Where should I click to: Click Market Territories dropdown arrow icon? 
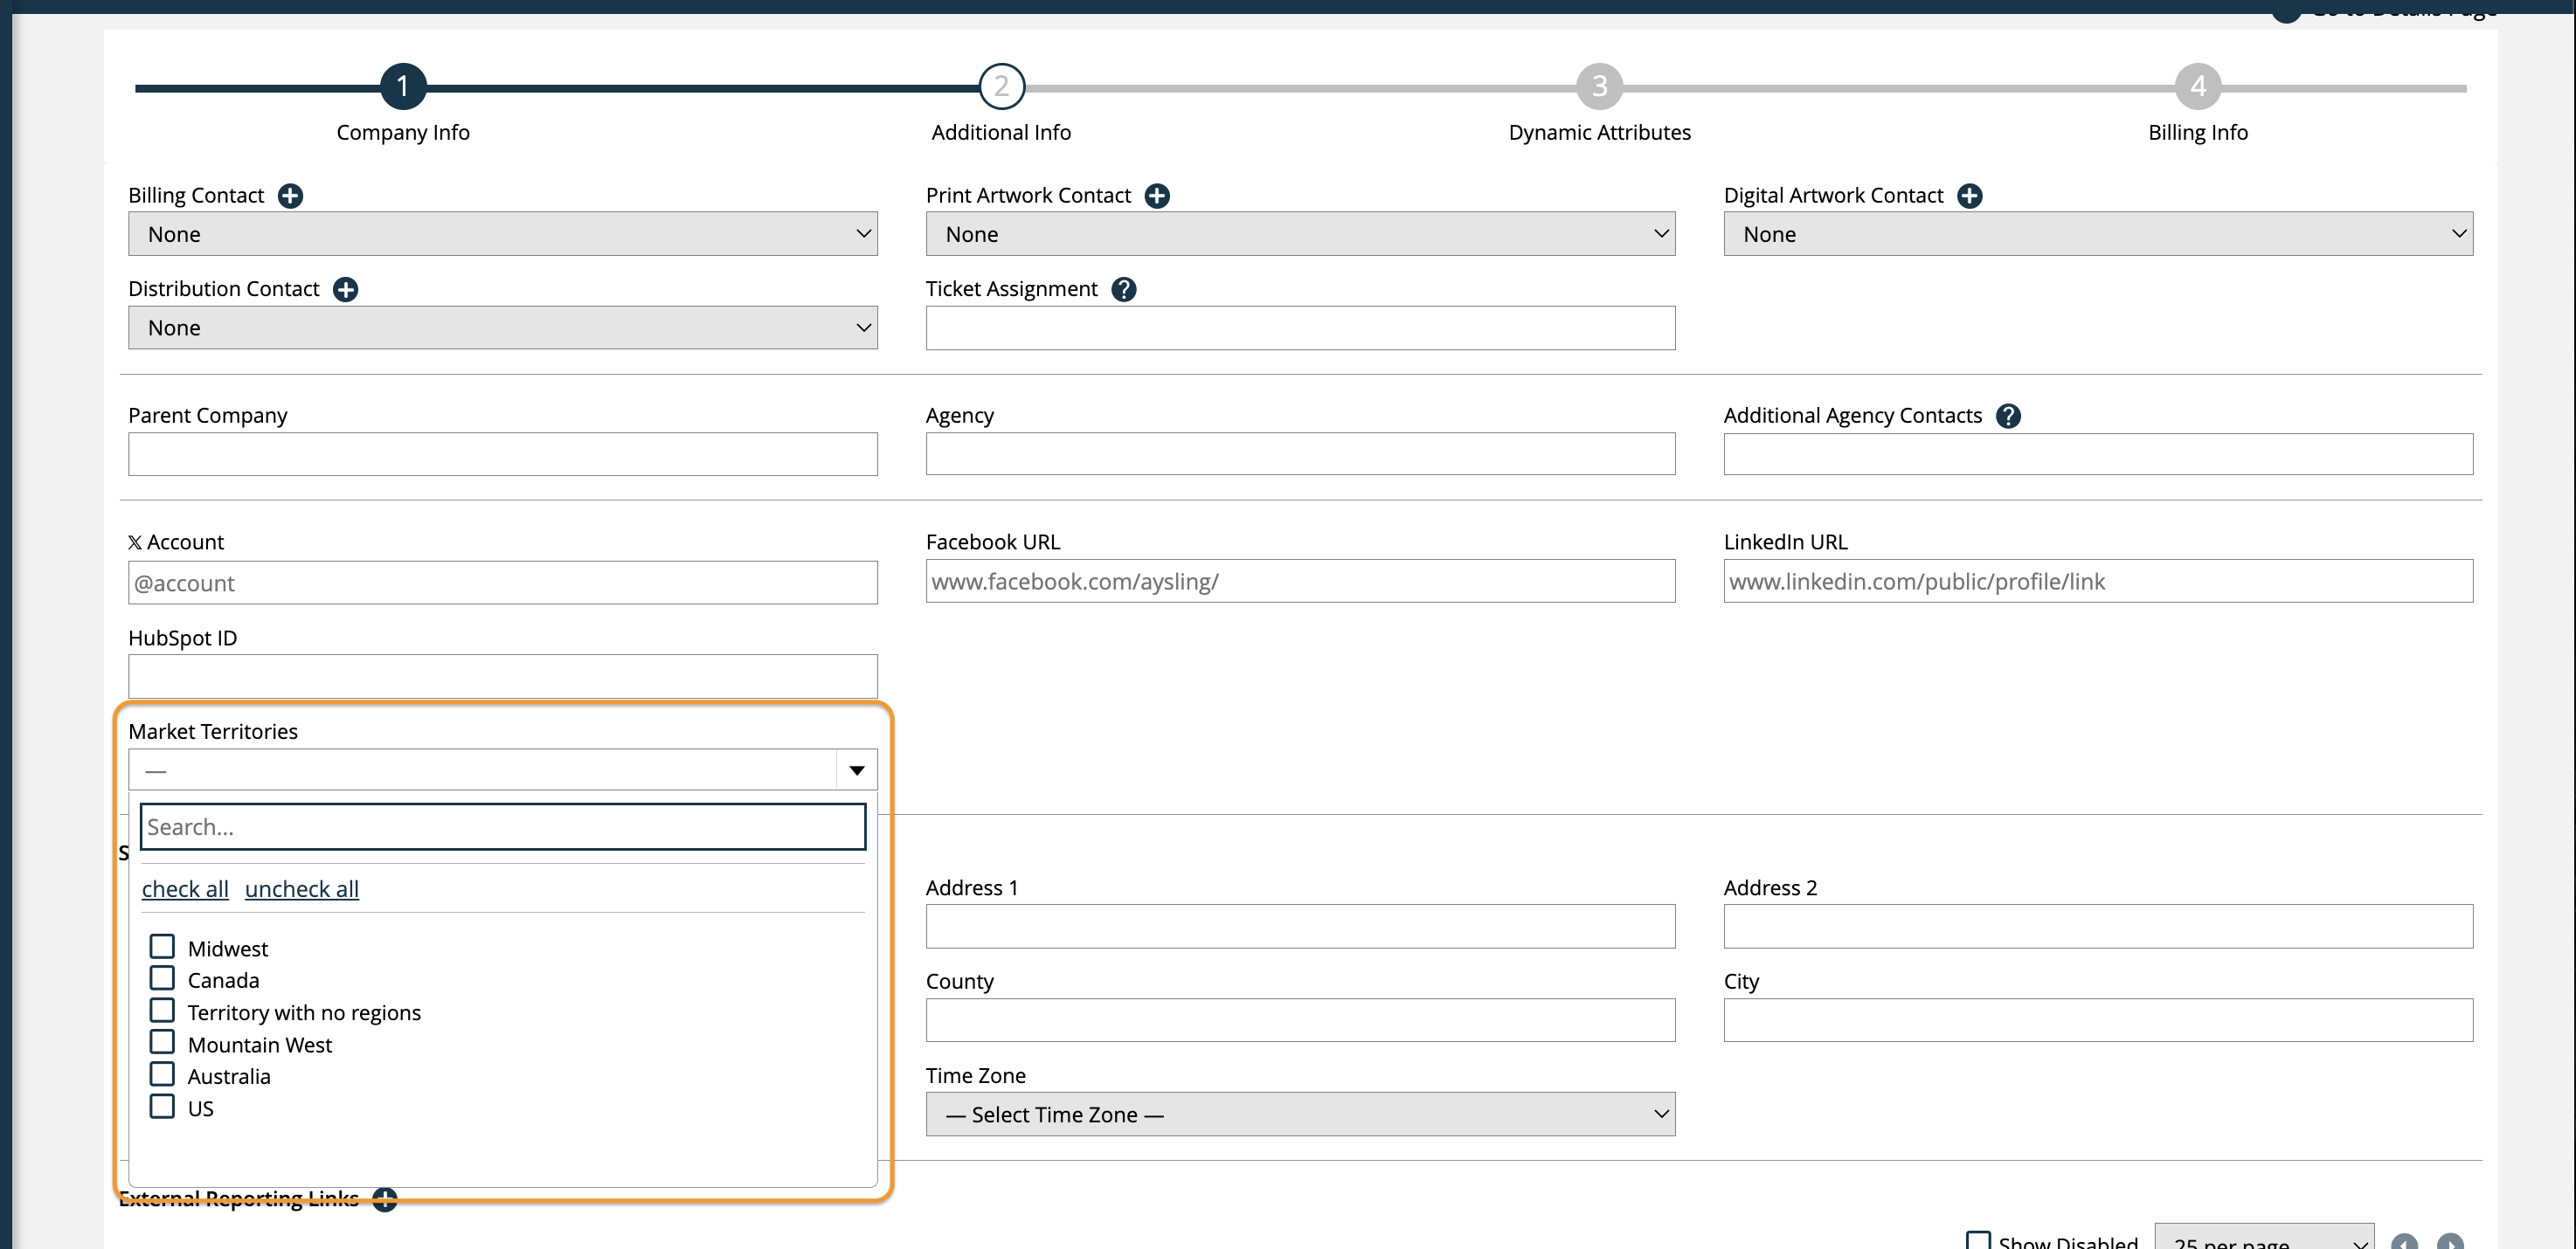856,770
